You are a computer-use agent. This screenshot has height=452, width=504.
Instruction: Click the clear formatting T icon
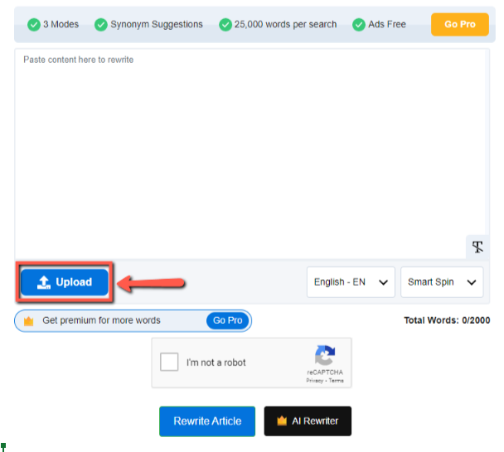(477, 247)
